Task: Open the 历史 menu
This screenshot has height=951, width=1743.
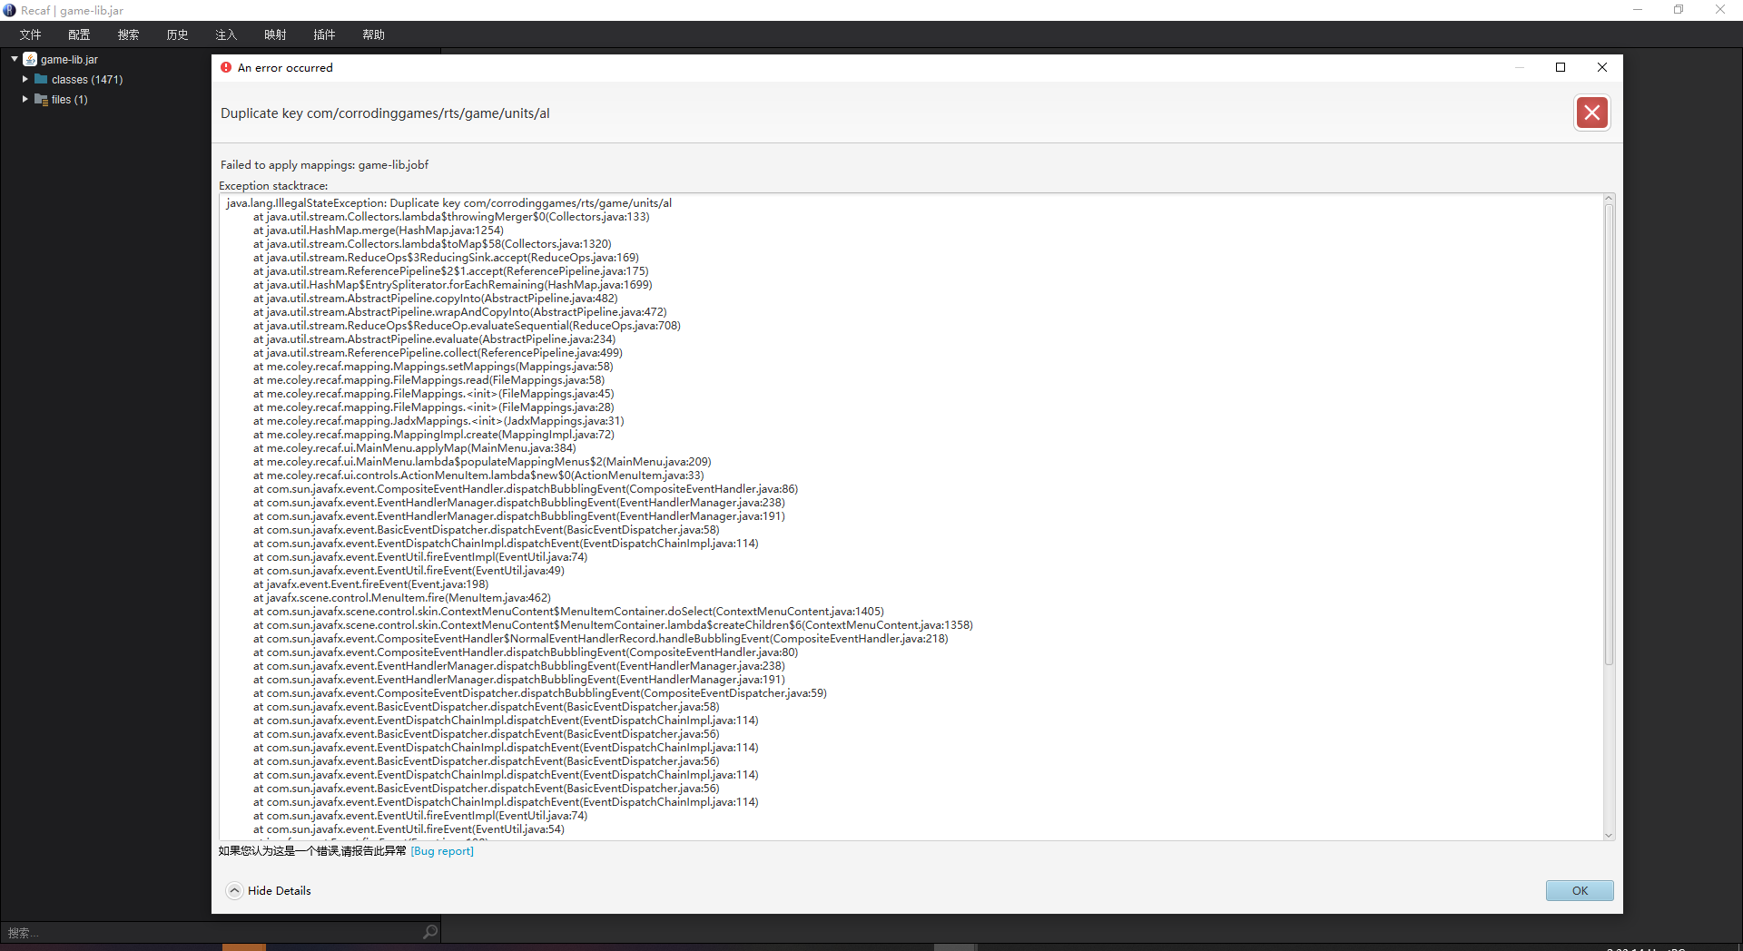Action: pos(177,34)
